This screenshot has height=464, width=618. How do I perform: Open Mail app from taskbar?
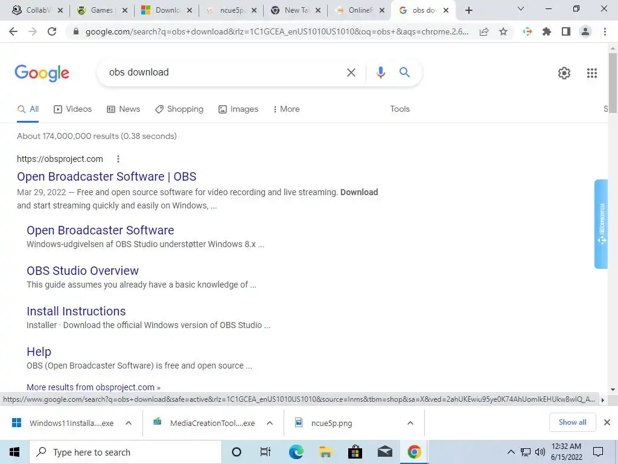tap(384, 452)
